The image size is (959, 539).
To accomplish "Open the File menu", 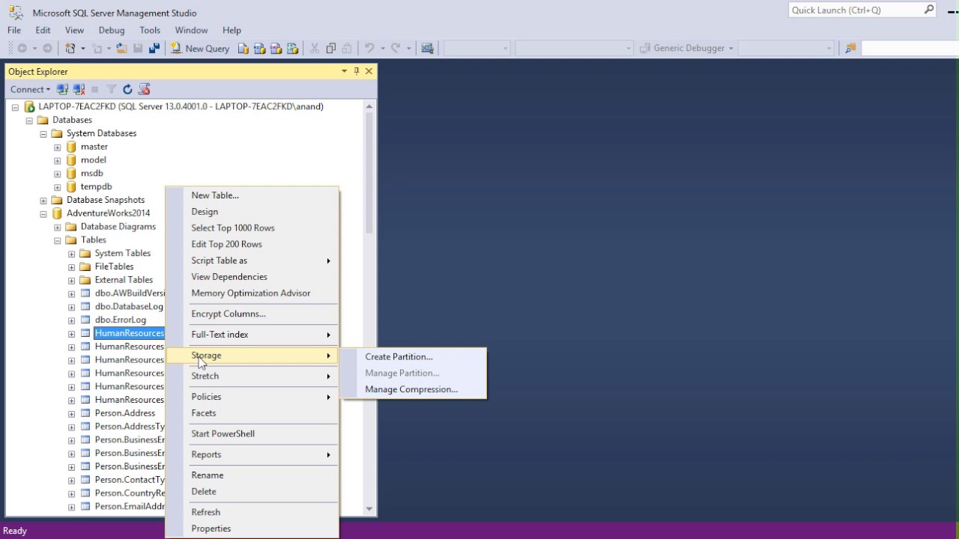I will coord(14,30).
